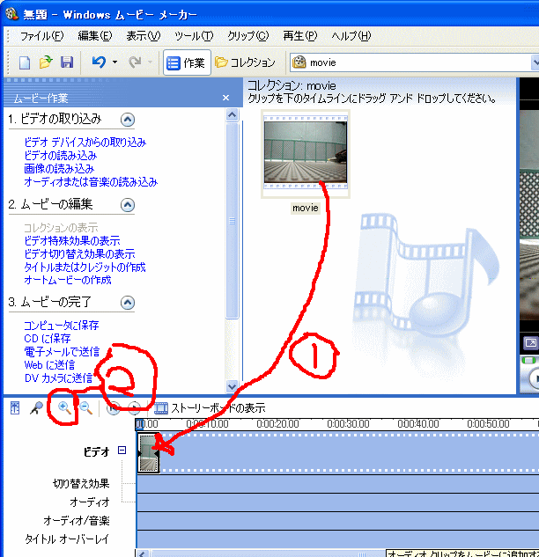Click the rewind timeline button
The width and height of the screenshot is (539, 557).
[113, 408]
